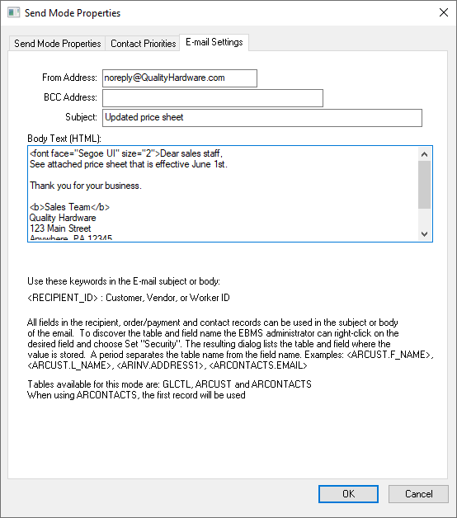Click the '123 Main Street' line in body
457x518 pixels.
(x=60, y=228)
